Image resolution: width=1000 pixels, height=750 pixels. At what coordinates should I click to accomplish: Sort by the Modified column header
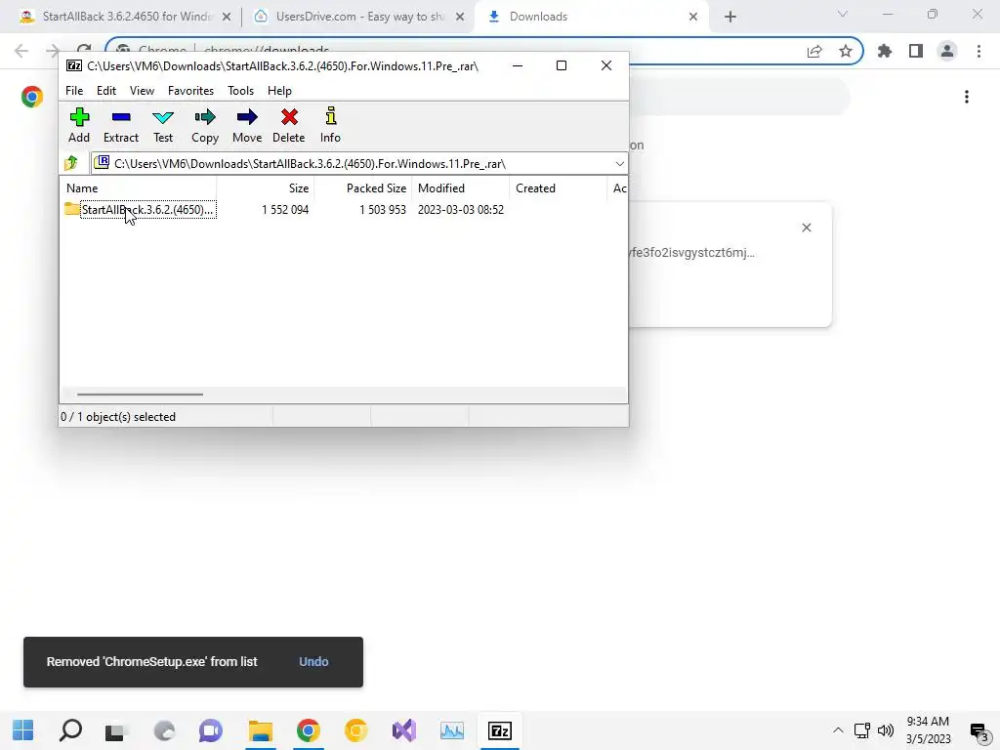coord(461,188)
